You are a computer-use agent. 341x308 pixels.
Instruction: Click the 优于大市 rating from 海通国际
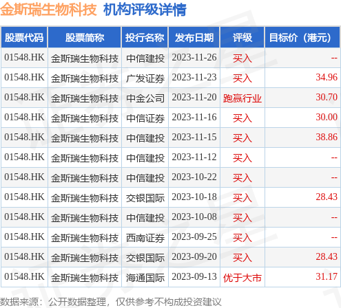pos(242,278)
